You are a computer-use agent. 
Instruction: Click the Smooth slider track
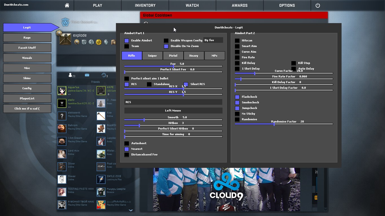[173, 120]
